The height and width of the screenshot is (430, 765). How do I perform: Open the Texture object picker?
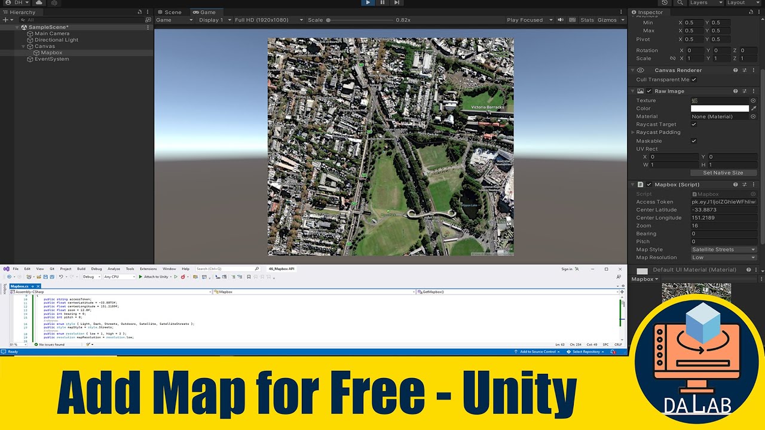[753, 100]
